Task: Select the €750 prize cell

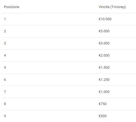Action: pyautogui.click(x=103, y=104)
